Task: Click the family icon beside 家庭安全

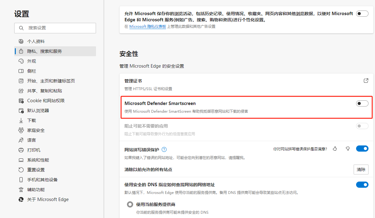Action: pyautogui.click(x=21, y=130)
